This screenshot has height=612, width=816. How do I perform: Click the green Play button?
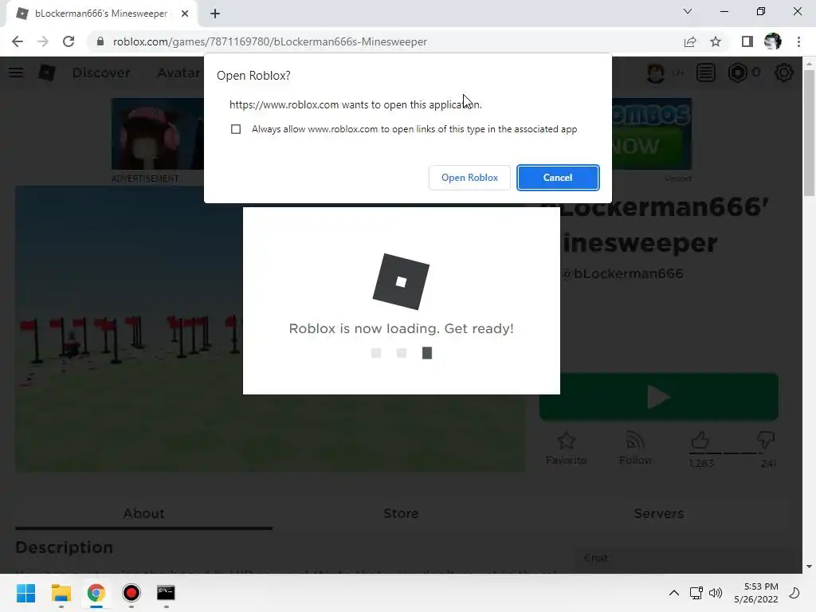659,397
